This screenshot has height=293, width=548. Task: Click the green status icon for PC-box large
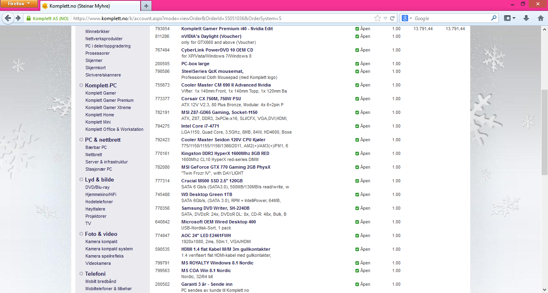[x=357, y=64]
